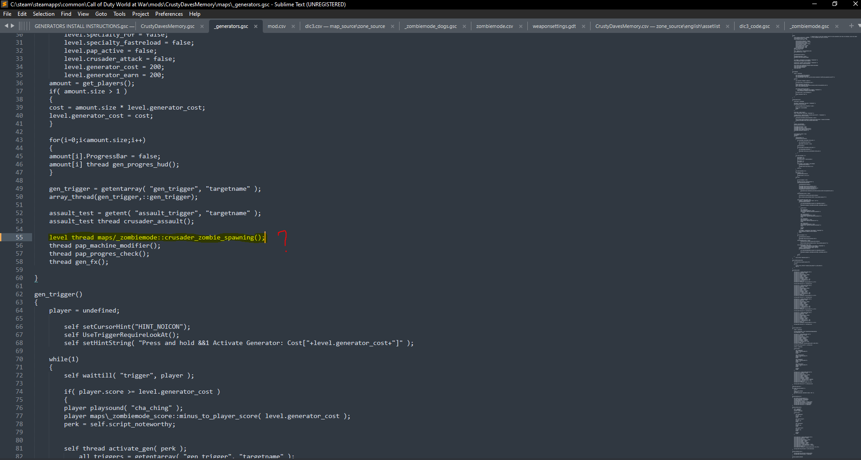
Task: Click 'amount = get_players();' line
Action: pyautogui.click(x=92, y=83)
